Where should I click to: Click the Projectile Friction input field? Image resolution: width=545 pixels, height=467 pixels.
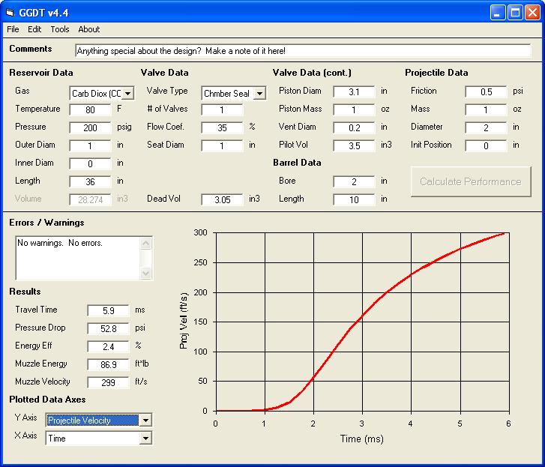click(486, 91)
